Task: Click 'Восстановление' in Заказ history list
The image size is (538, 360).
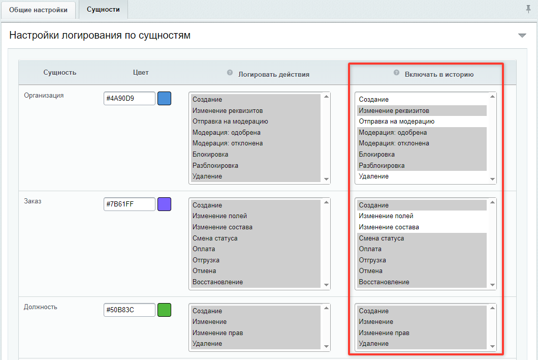Action: (x=422, y=282)
